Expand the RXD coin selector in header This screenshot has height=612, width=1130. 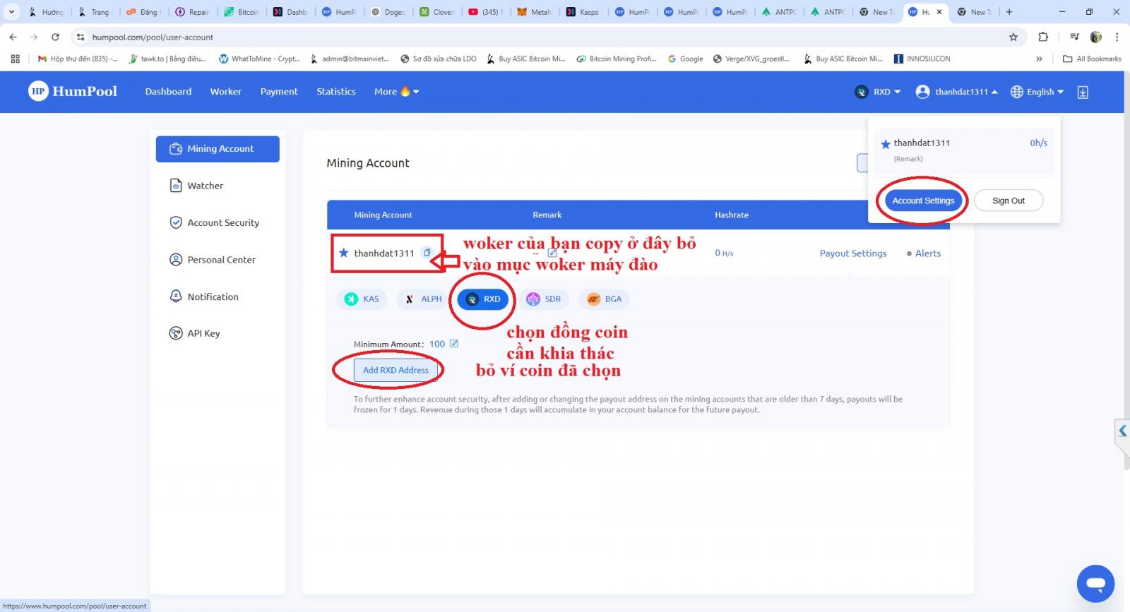point(878,92)
